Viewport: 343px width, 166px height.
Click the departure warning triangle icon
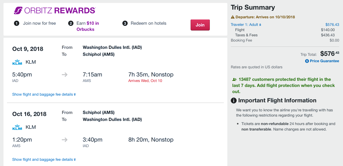233,17
